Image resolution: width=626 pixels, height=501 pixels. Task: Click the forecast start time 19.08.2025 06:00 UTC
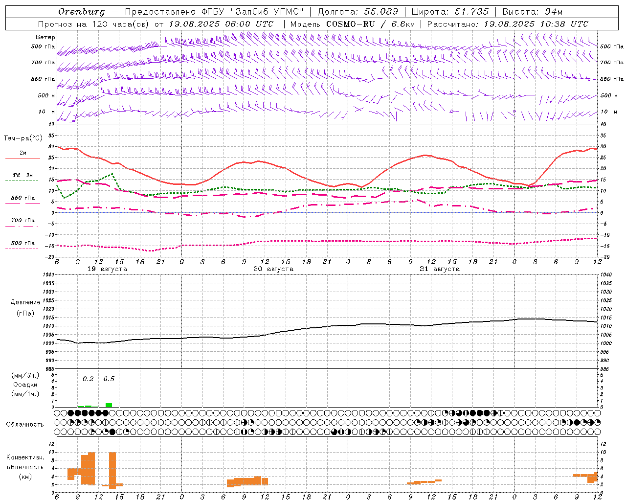(x=221, y=24)
